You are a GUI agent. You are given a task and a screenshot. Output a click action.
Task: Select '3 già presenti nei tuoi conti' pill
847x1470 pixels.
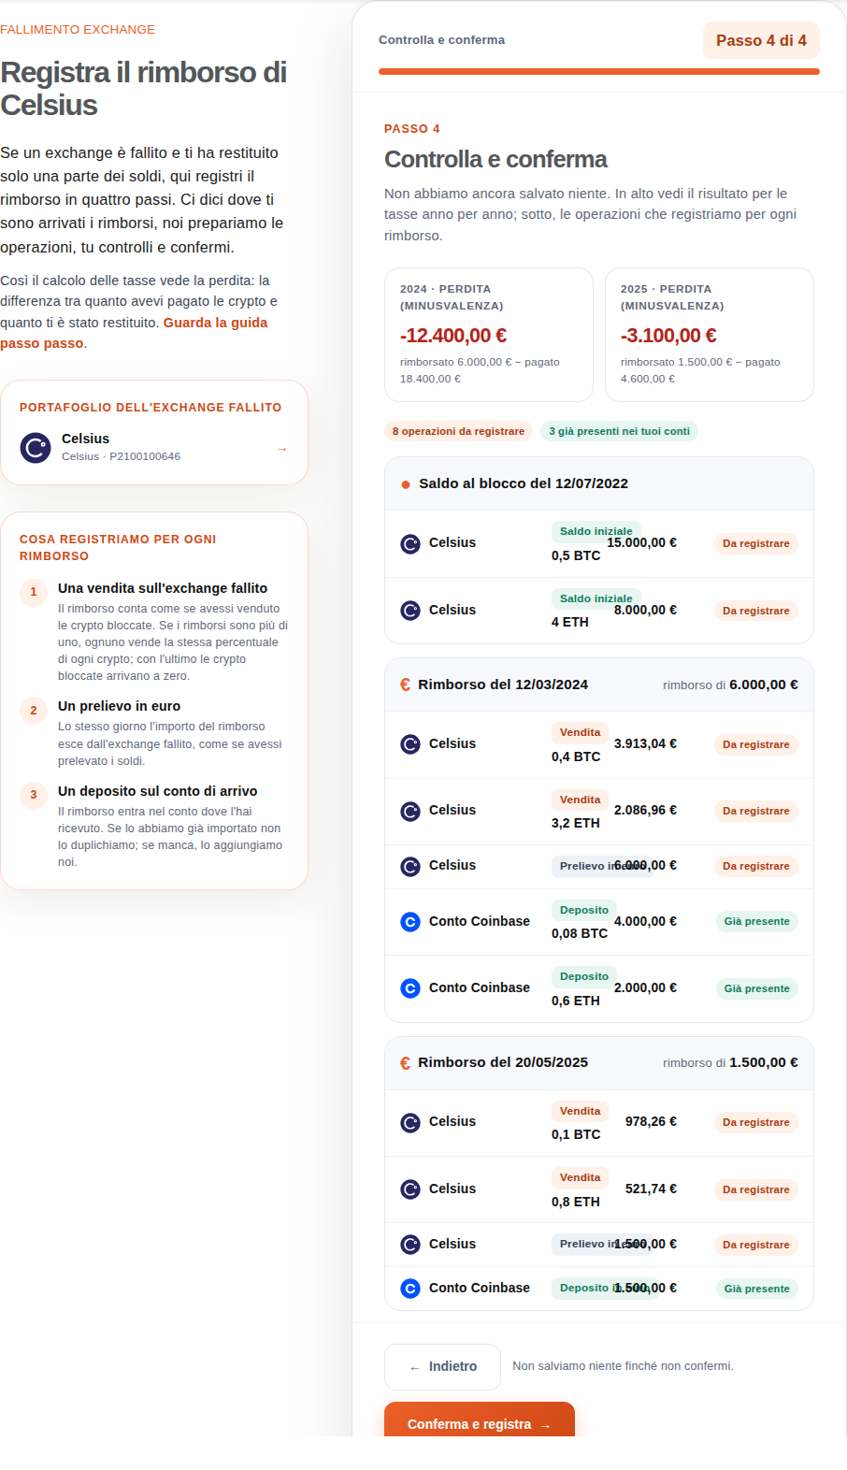click(x=619, y=431)
